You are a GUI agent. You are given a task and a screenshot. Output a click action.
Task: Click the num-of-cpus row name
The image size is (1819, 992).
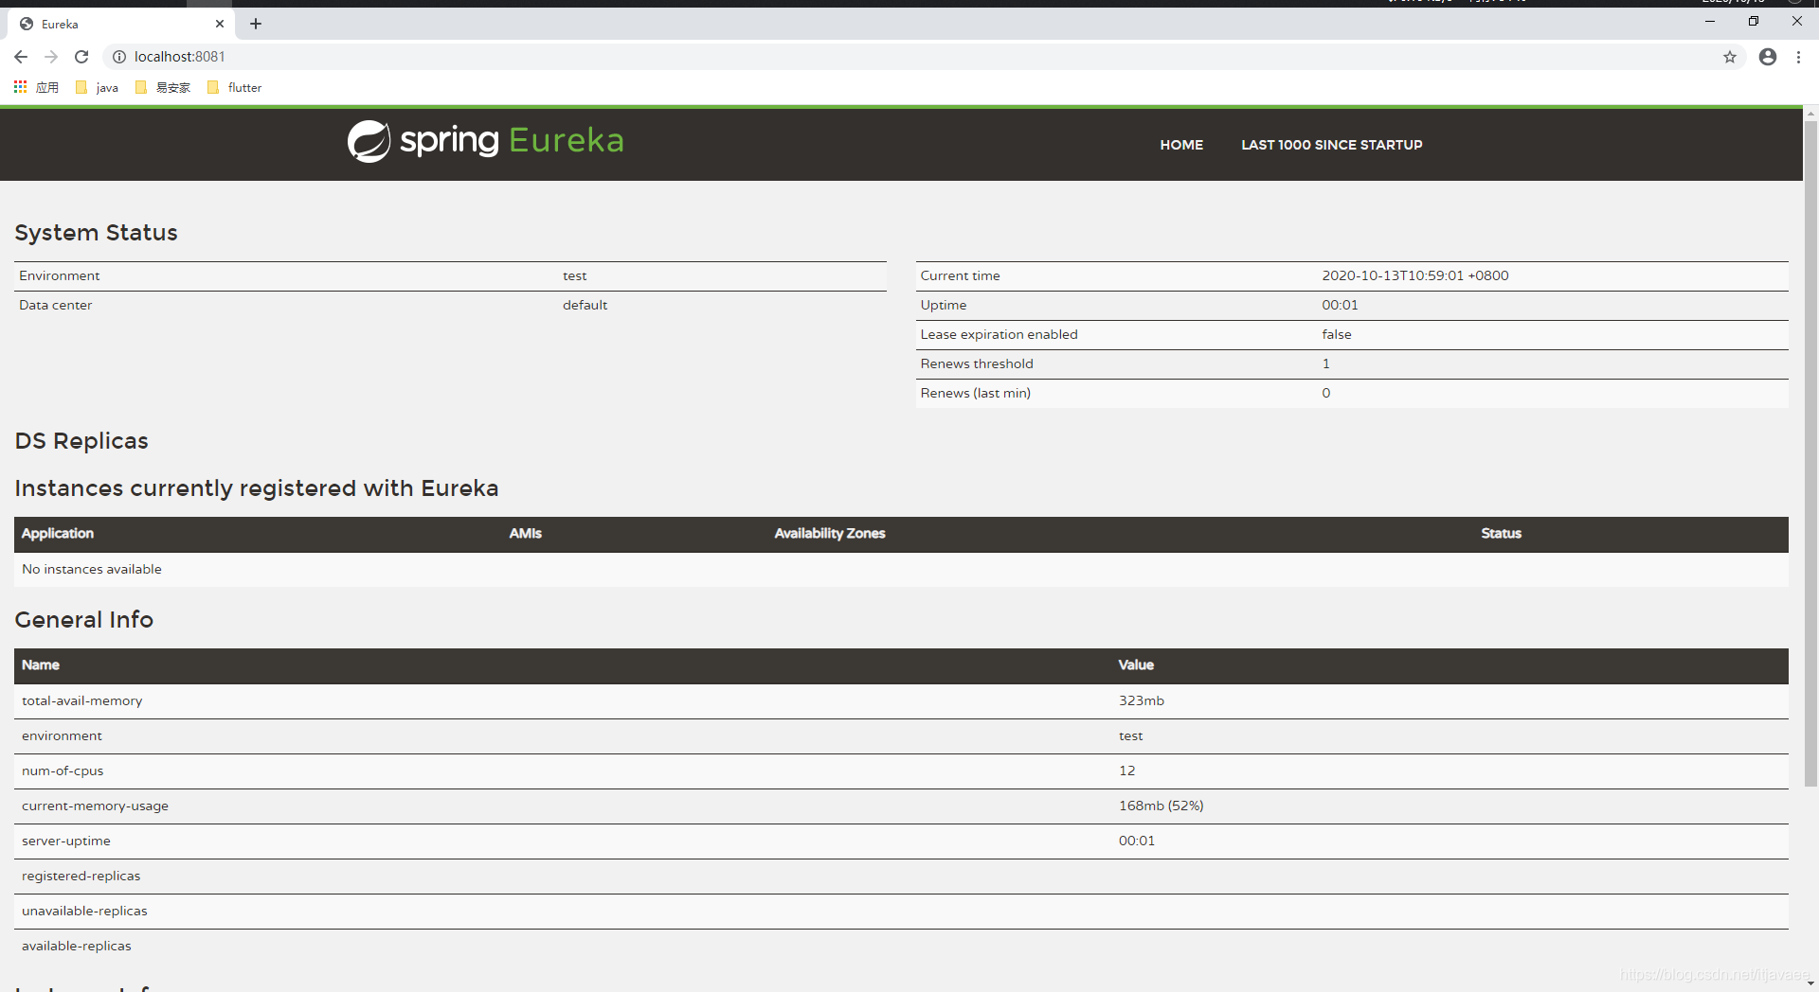[63, 771]
